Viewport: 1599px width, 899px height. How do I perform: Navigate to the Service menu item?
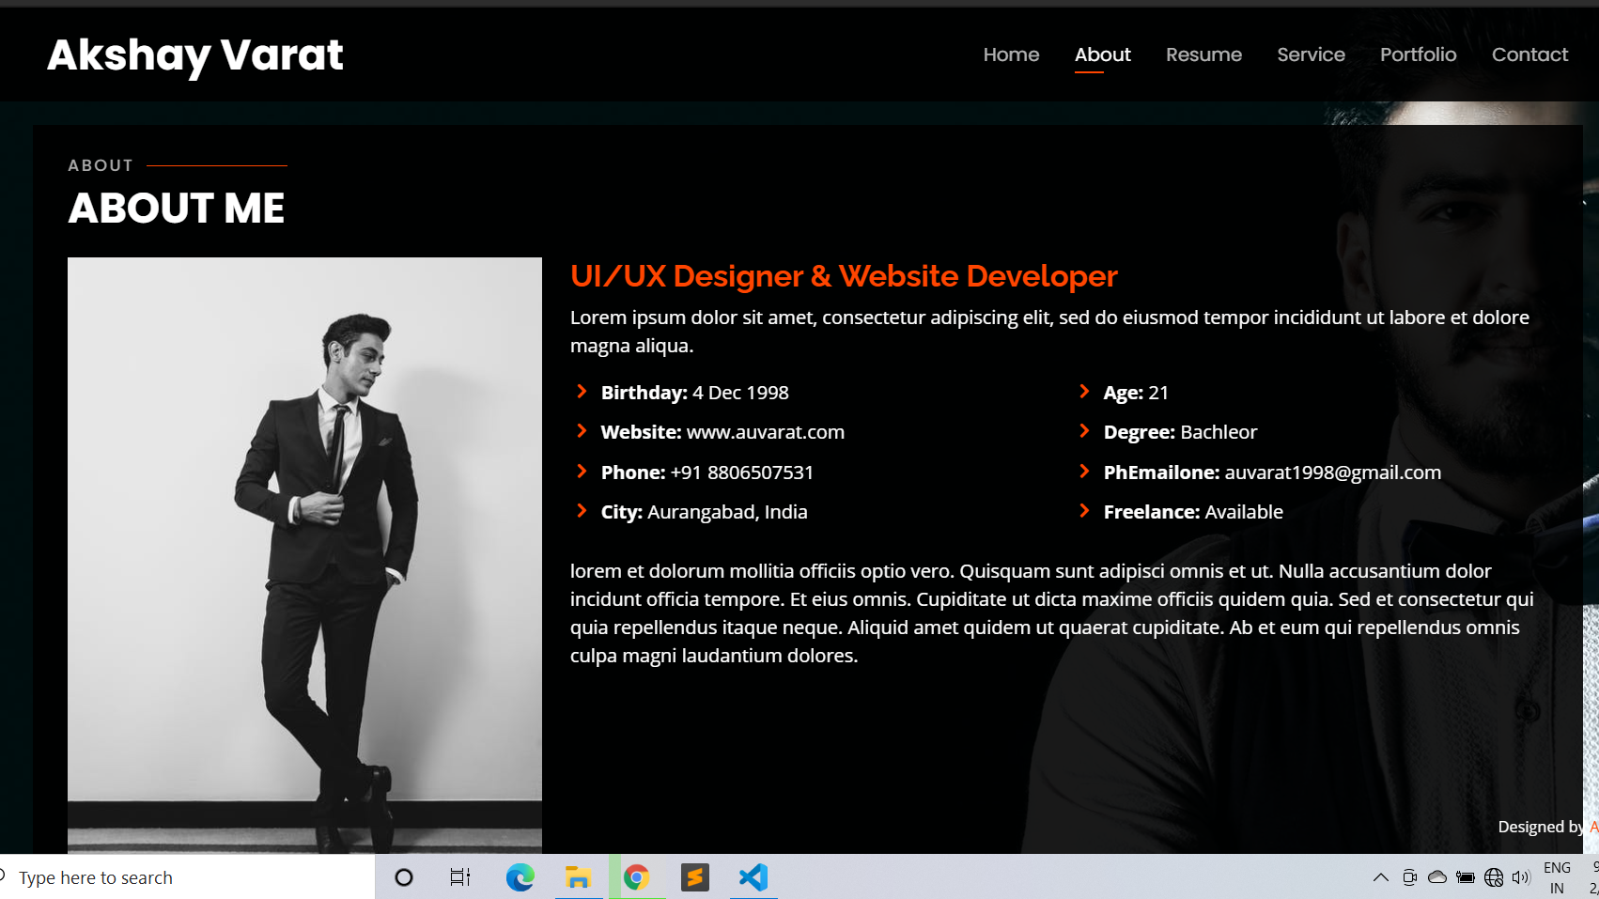click(1311, 54)
